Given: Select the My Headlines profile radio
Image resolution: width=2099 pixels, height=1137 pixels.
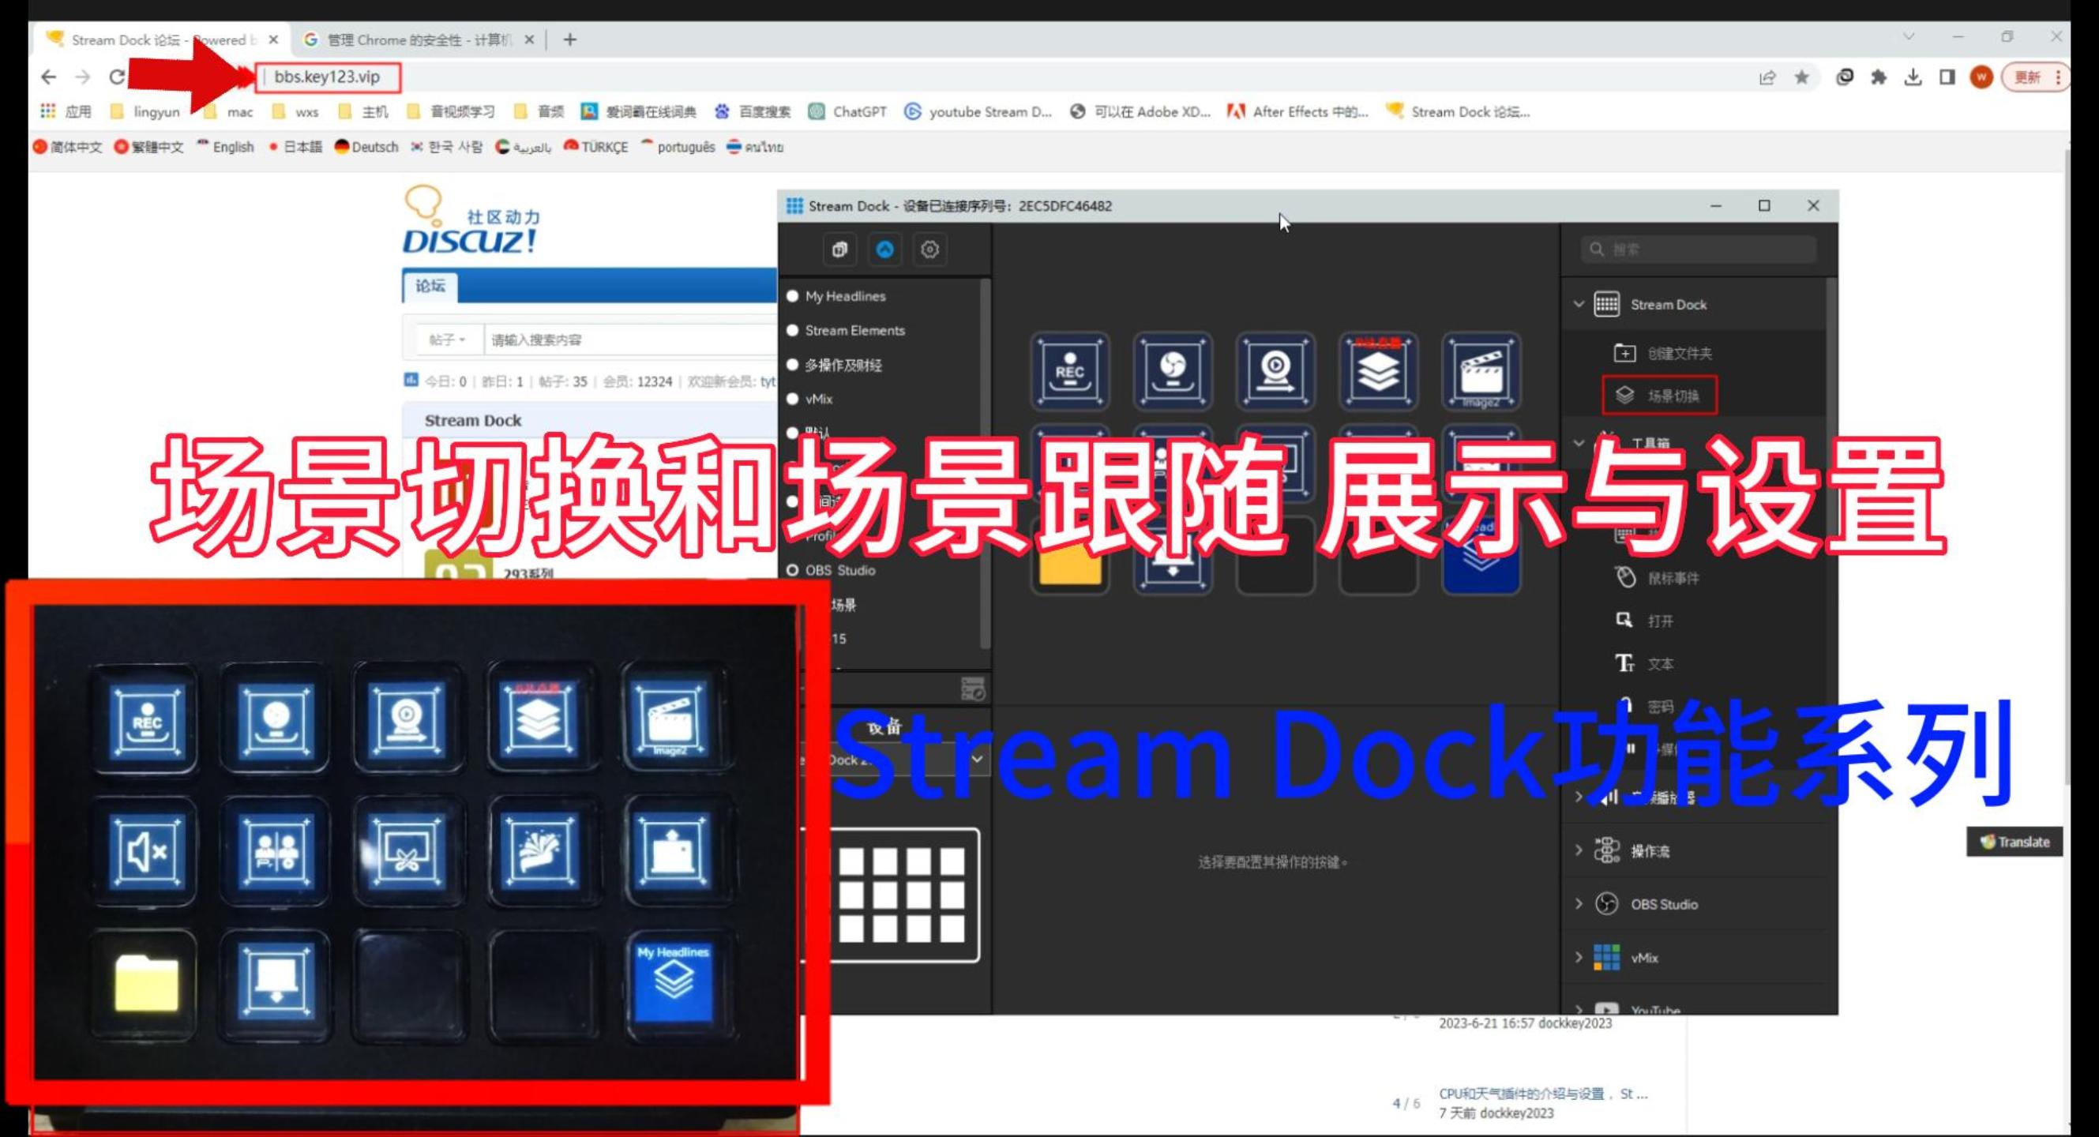Looking at the screenshot, I should pos(792,295).
